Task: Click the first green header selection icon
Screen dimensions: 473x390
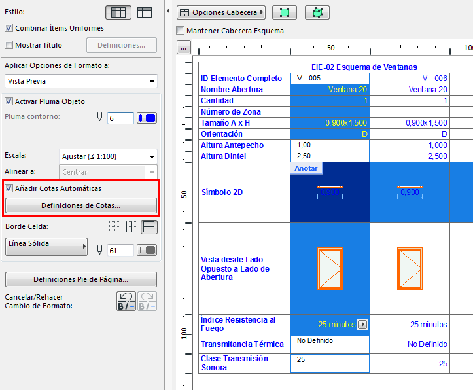Action: click(285, 12)
